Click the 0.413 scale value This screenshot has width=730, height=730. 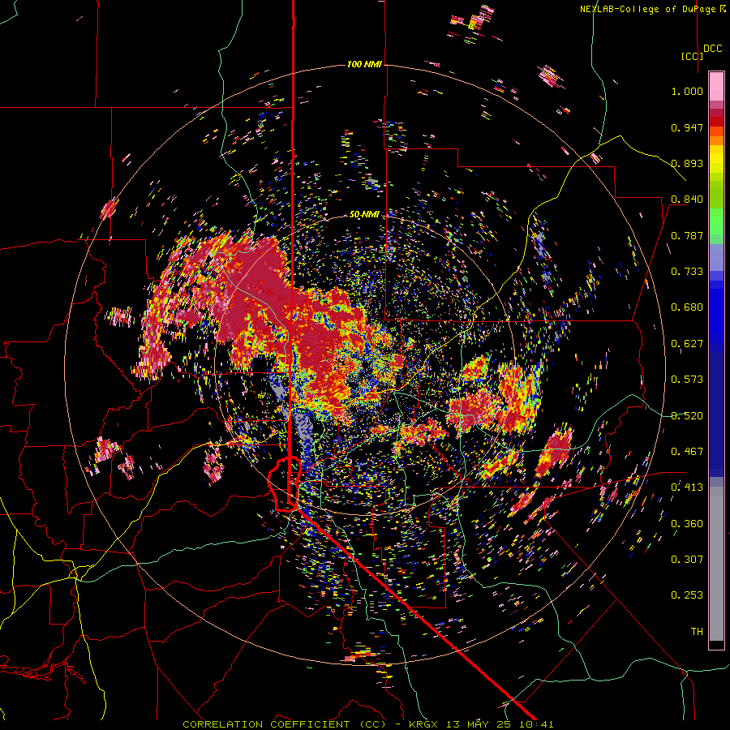click(687, 487)
